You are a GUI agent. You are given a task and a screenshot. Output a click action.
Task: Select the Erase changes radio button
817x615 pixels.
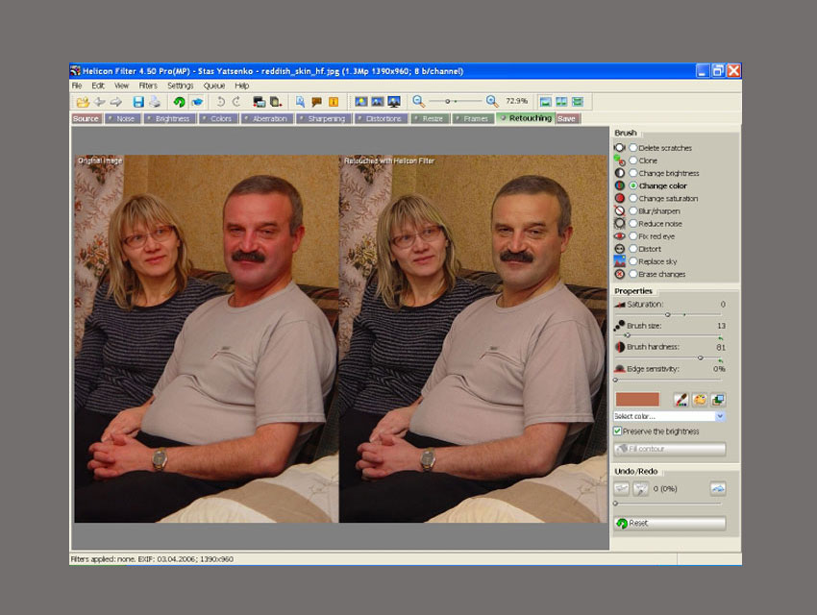click(x=633, y=274)
